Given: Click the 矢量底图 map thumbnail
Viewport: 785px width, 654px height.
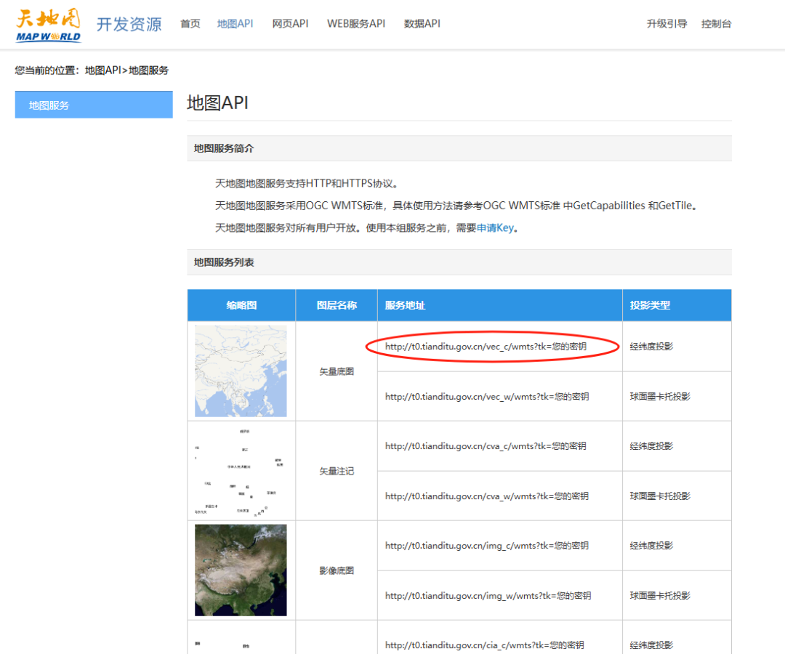Looking at the screenshot, I should [241, 371].
